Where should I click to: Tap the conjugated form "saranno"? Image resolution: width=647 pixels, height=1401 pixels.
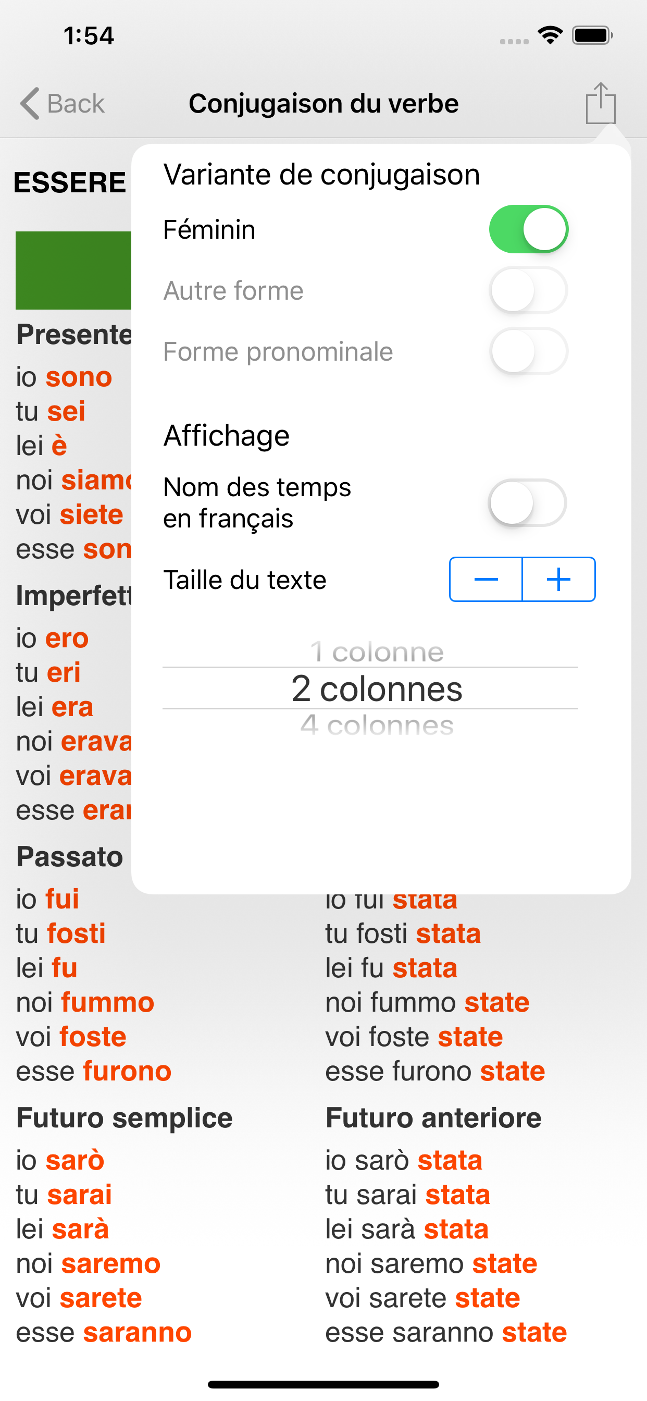(137, 1333)
